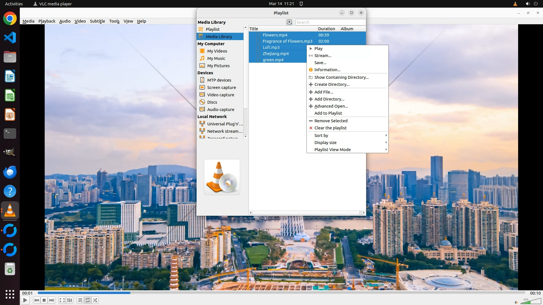Open My Music in sidebar
The image size is (543, 305).
pos(216,58)
